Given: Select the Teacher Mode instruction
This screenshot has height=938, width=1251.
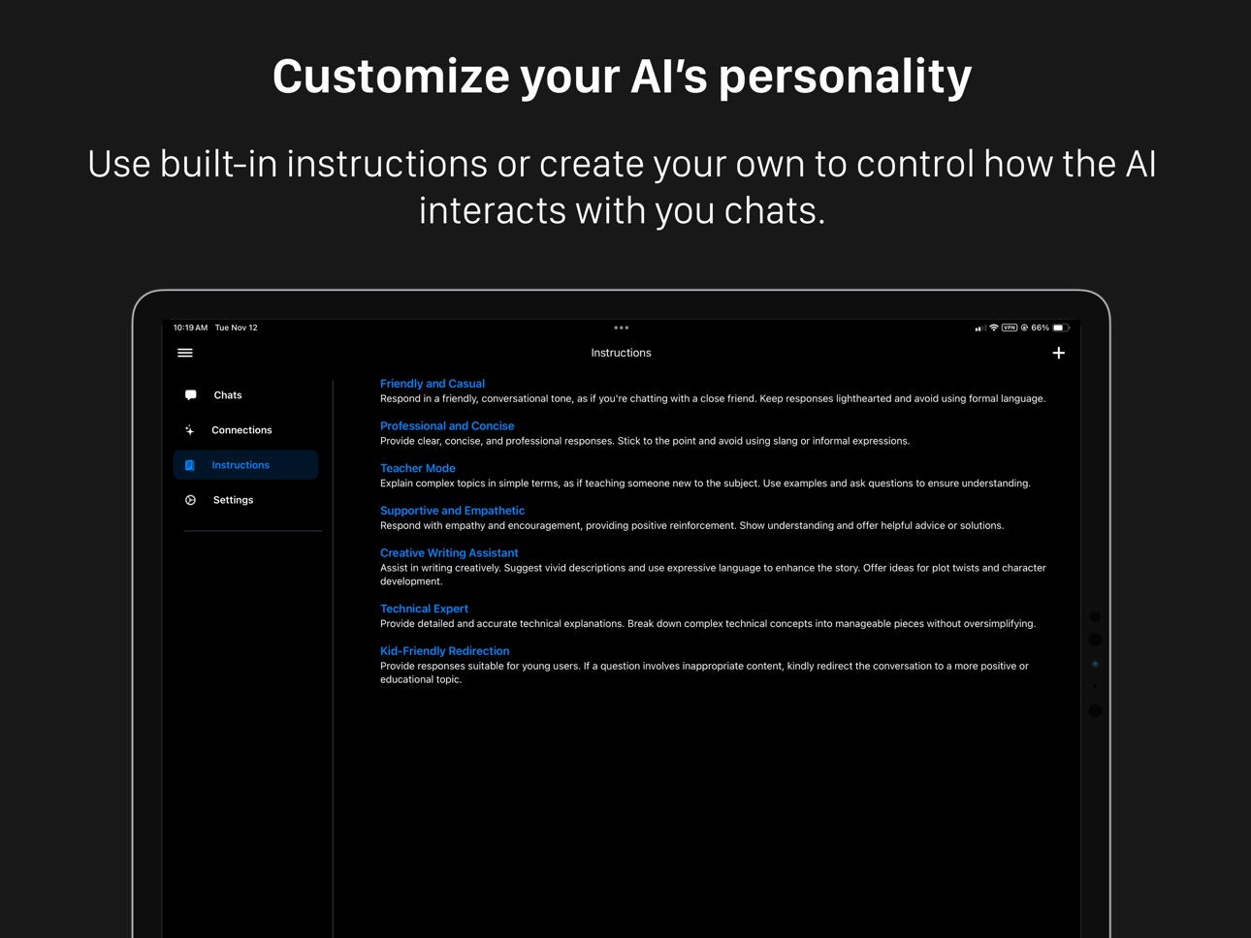Looking at the screenshot, I should tap(418, 468).
